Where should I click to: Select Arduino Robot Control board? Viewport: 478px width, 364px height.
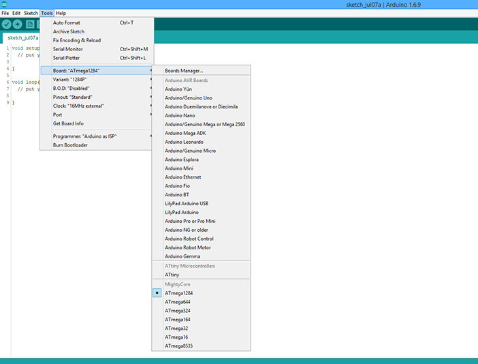click(x=201, y=239)
